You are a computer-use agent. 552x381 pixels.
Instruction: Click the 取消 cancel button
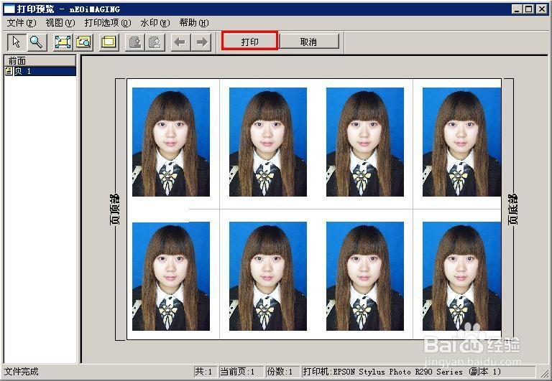[309, 42]
